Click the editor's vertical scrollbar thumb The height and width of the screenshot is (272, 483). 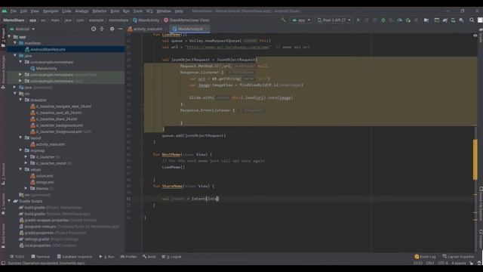[x=475, y=159]
